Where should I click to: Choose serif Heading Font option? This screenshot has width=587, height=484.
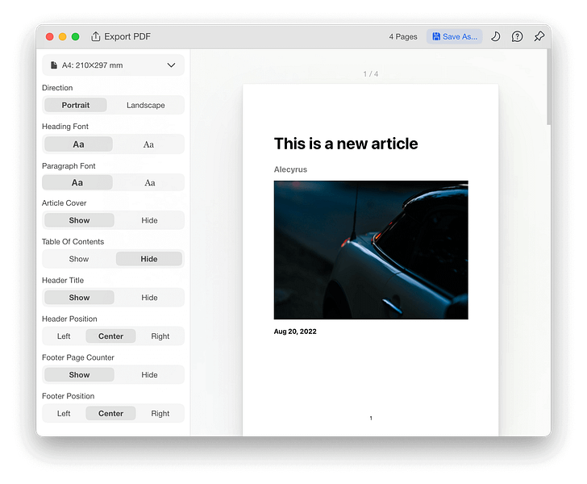click(x=148, y=144)
